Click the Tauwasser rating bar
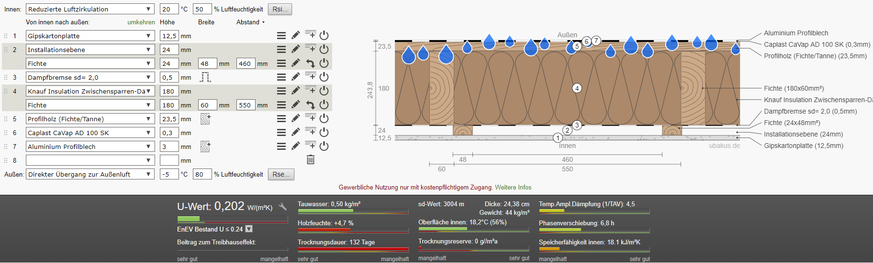873x263 pixels. [x=353, y=211]
